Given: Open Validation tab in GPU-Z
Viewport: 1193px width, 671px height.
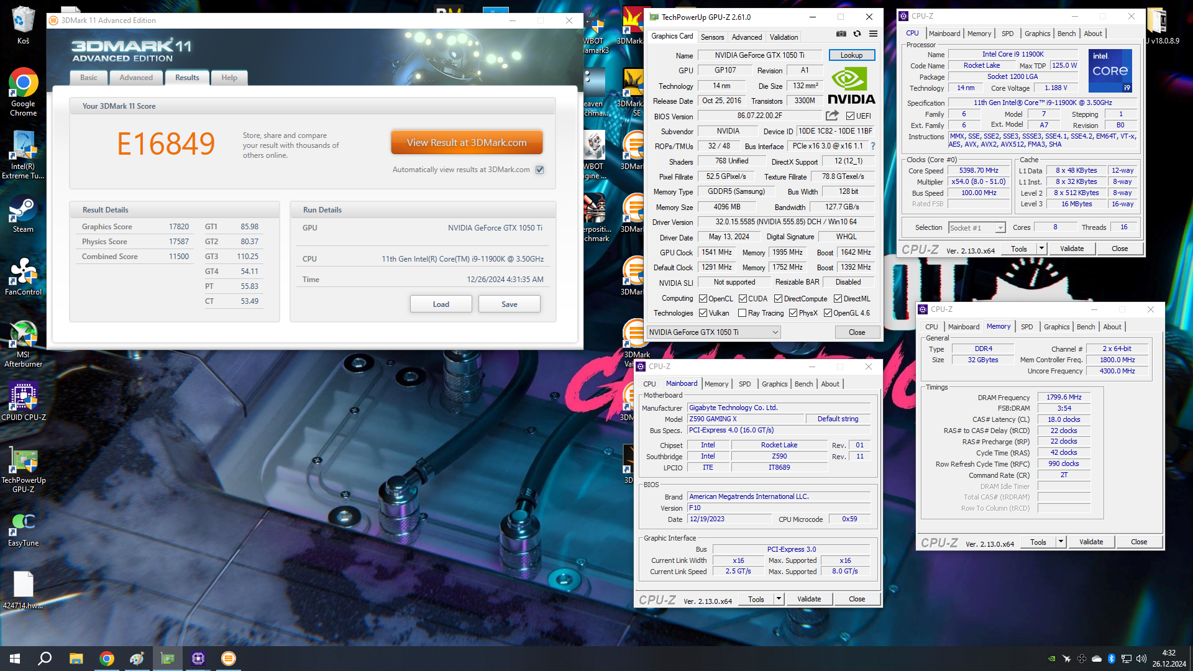Looking at the screenshot, I should click(784, 37).
